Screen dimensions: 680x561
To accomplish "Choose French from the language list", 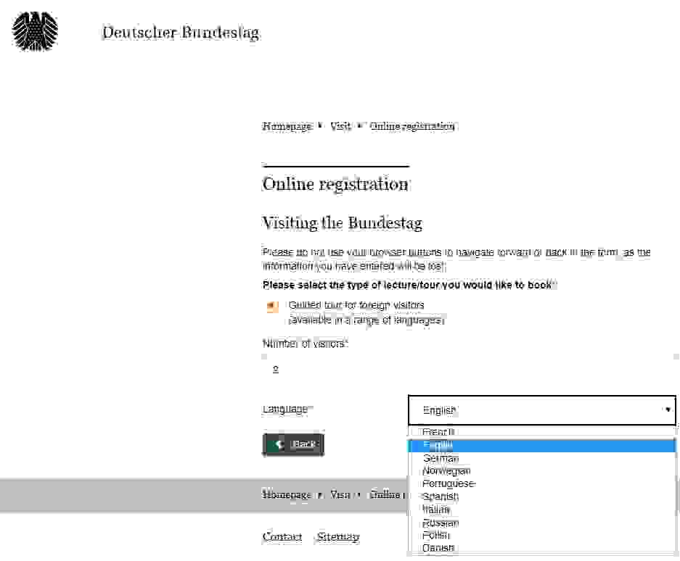I will (438, 433).
